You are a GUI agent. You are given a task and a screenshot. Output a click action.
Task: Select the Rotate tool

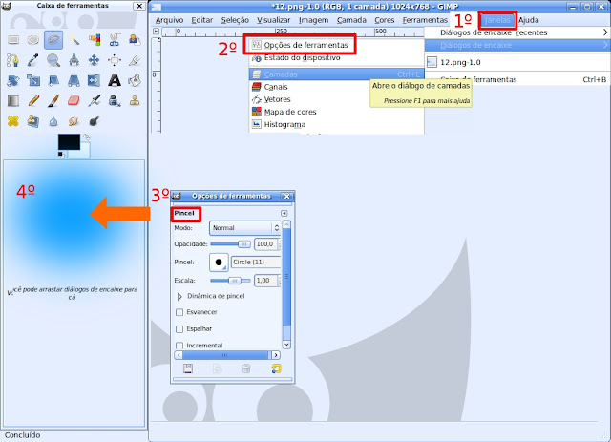[x=12, y=80]
